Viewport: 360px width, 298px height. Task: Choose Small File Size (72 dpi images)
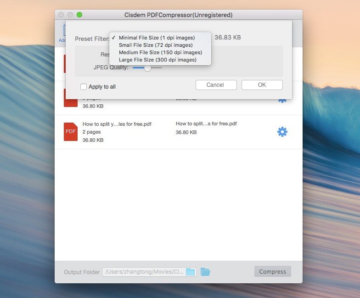(x=160, y=45)
